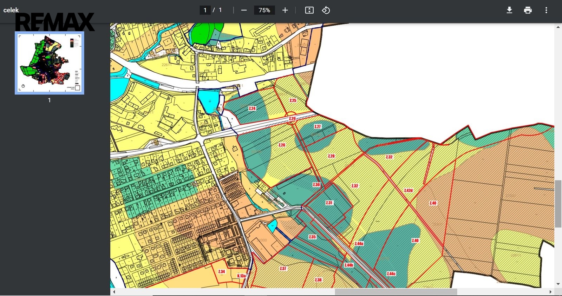Rotate the document counterclockwise
This screenshot has width=562, height=296.
click(x=326, y=10)
